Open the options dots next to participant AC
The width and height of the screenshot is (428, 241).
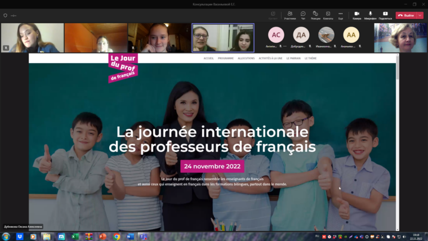coord(286,46)
